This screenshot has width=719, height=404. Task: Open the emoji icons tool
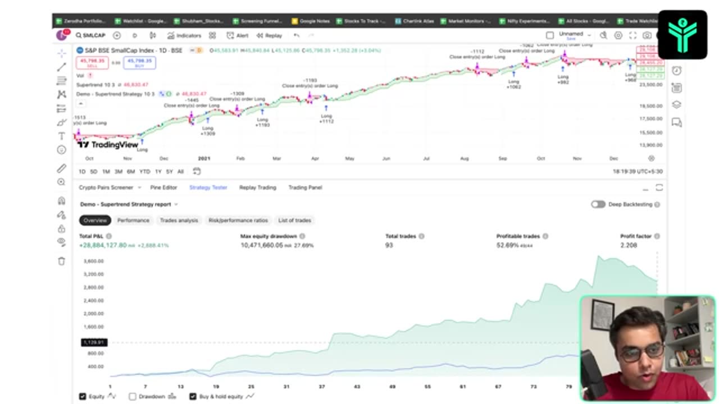(x=61, y=150)
